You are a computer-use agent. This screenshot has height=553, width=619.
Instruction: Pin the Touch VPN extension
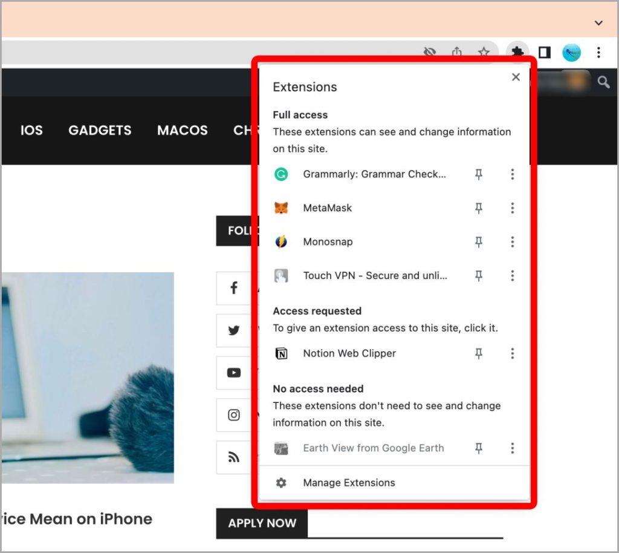[479, 276]
